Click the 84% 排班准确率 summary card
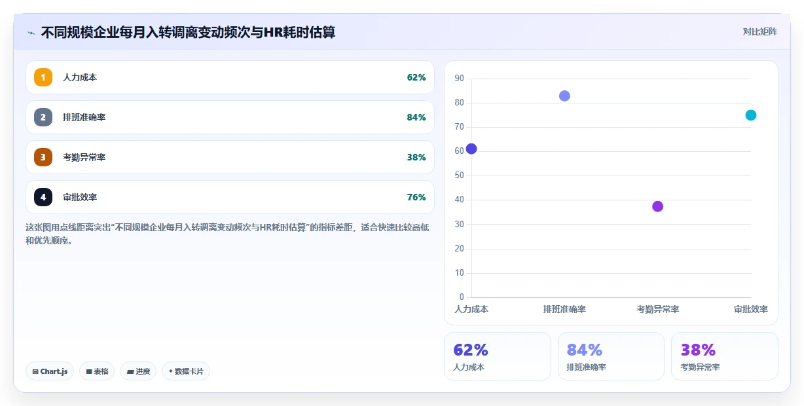This screenshot has width=804, height=406. point(611,356)
